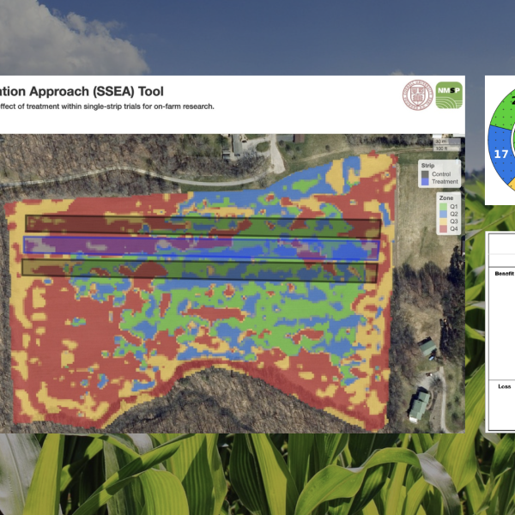This screenshot has width=515, height=515.
Task: Select the Control entry in Strip legend
Action: tap(437, 174)
